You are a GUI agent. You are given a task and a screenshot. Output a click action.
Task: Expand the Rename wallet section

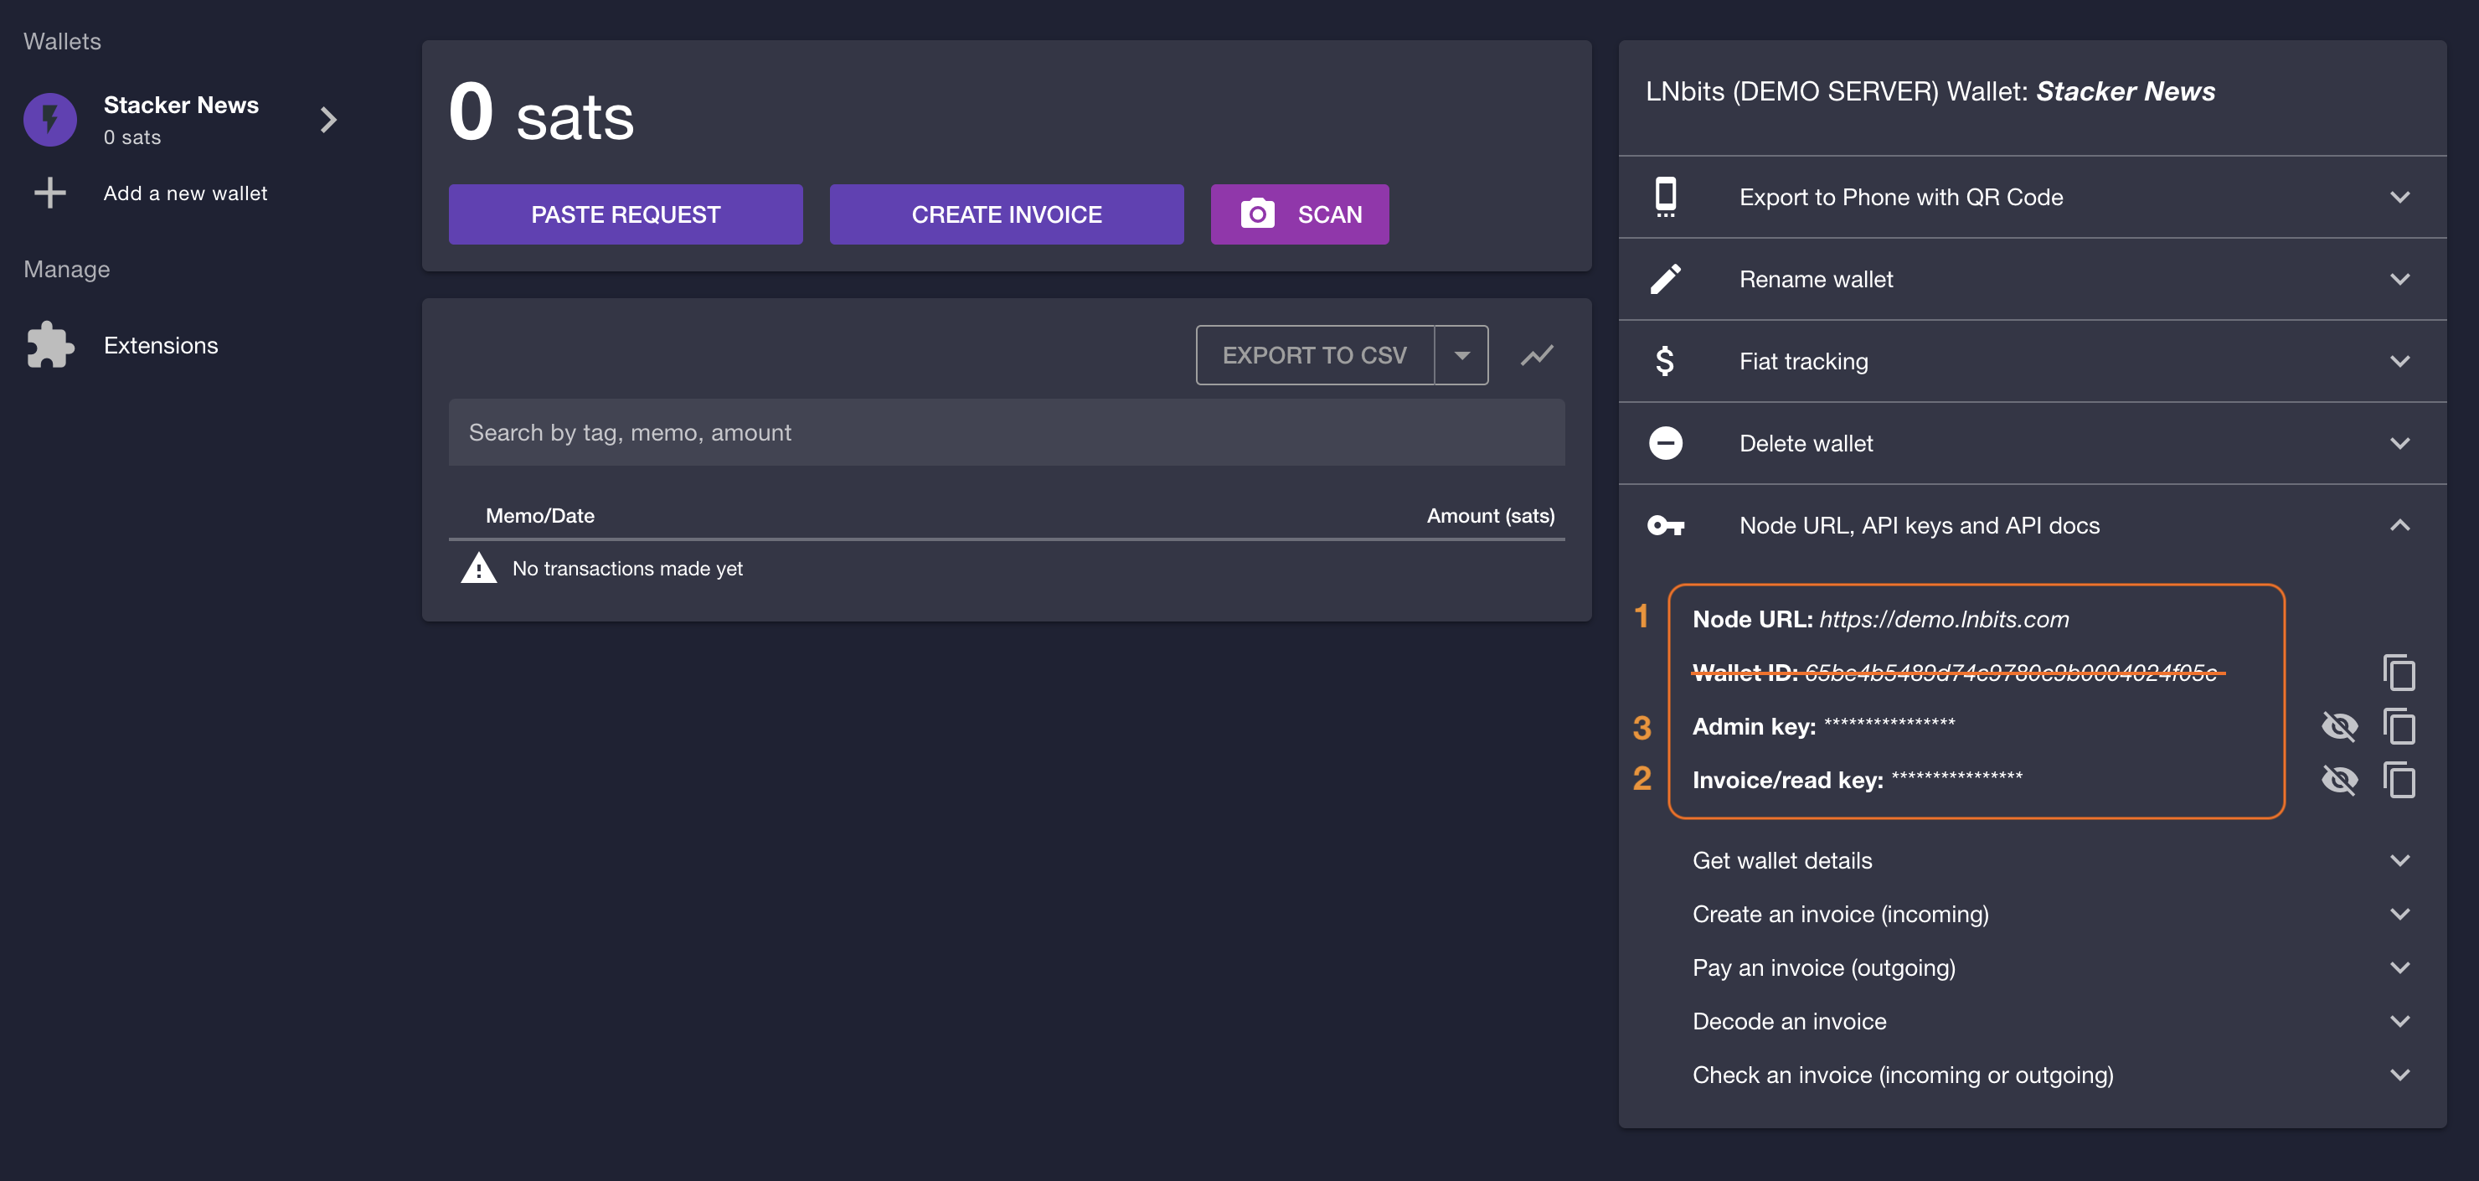point(2400,279)
